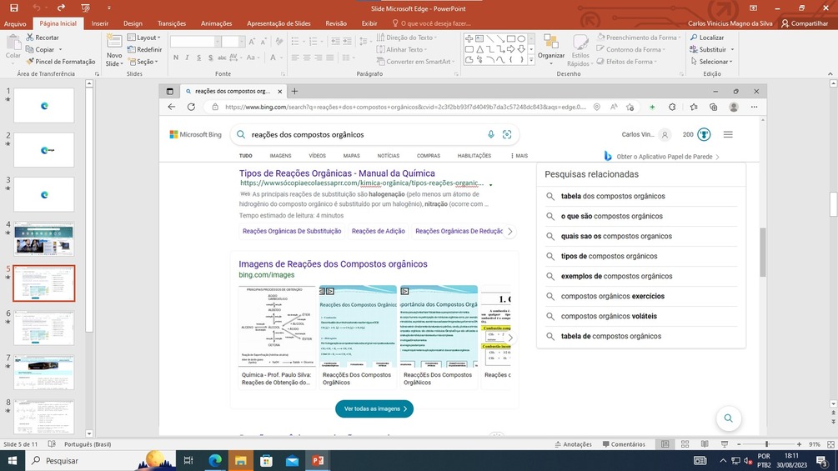Open the Arquivo menu
The width and height of the screenshot is (838, 471).
[15, 23]
